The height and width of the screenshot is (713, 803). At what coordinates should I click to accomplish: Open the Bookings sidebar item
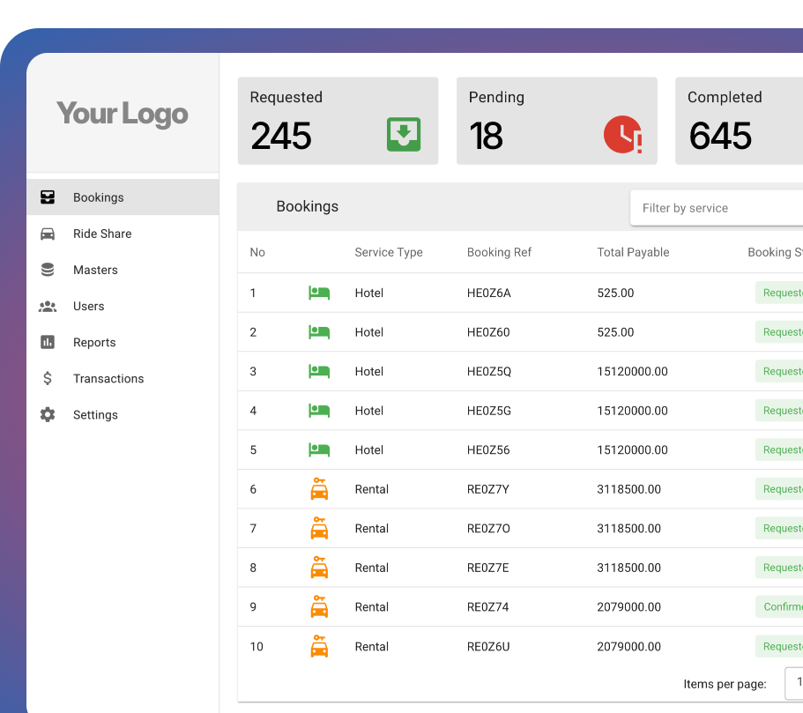pos(123,197)
